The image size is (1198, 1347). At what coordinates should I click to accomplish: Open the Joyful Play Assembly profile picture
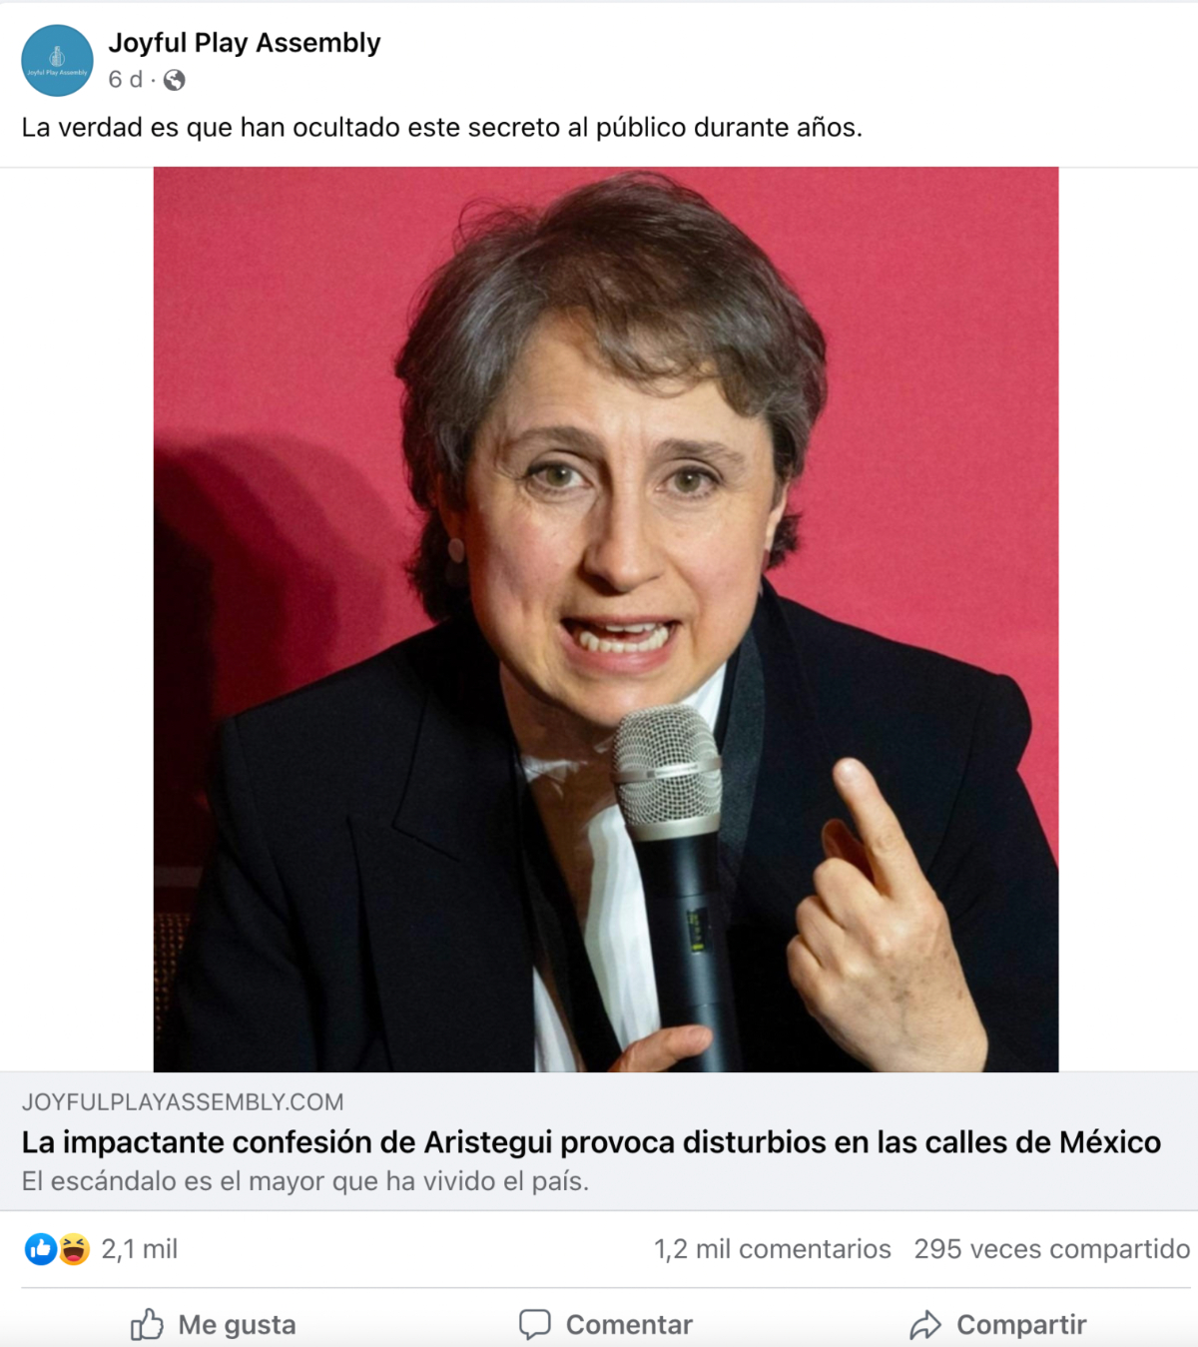57,61
